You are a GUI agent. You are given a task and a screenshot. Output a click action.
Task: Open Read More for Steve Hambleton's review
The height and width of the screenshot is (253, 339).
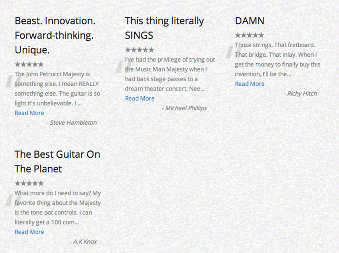[30, 113]
